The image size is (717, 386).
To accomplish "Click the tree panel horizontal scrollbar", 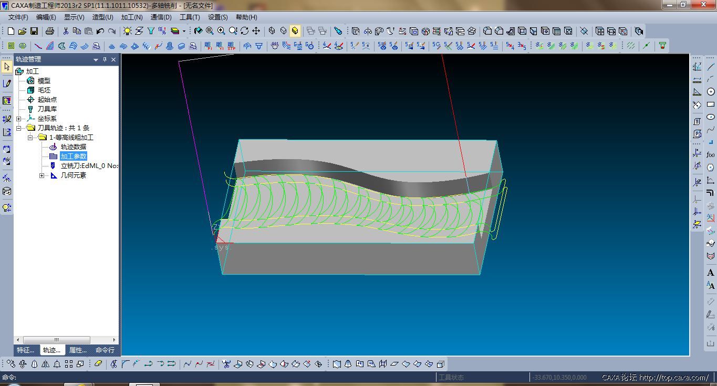I will (x=56, y=340).
